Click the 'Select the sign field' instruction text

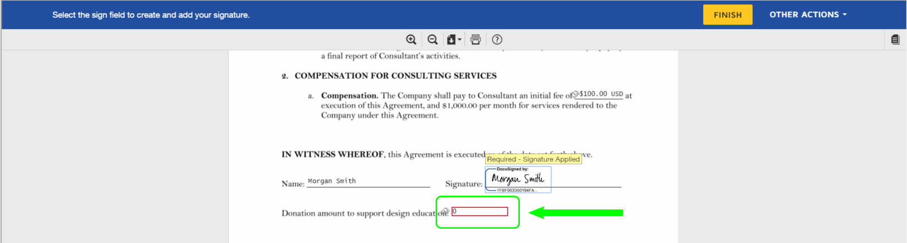pyautogui.click(x=151, y=15)
